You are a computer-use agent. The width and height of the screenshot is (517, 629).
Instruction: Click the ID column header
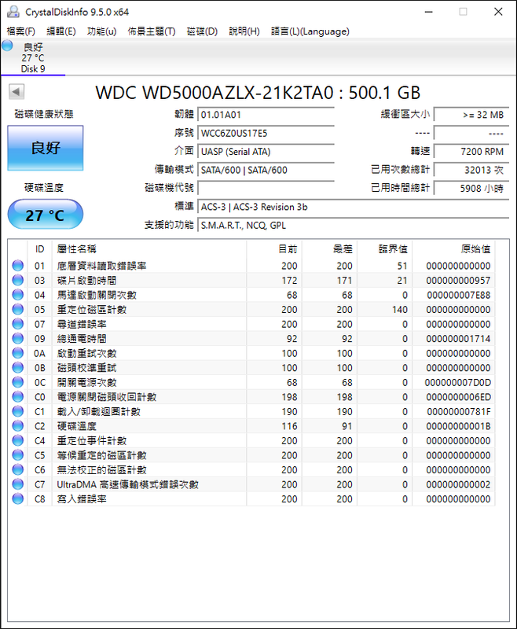click(39, 249)
